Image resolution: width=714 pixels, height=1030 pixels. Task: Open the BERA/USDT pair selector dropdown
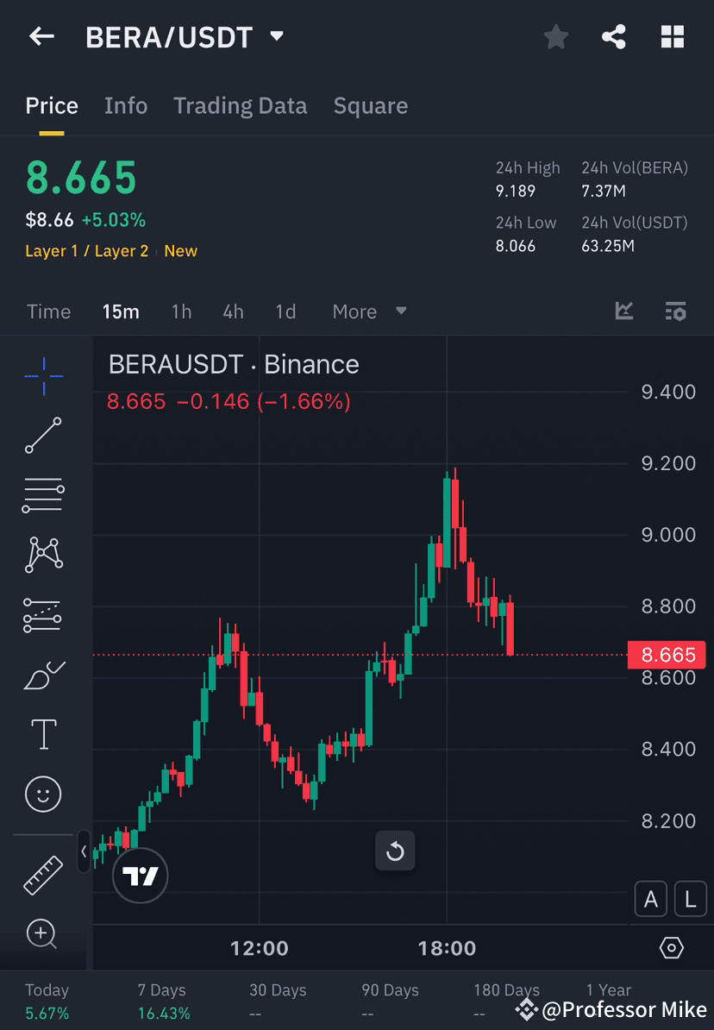276,36
